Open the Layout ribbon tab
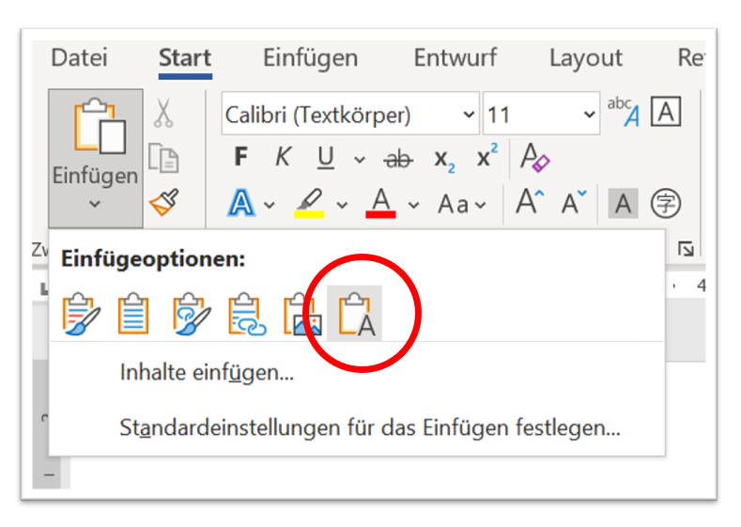The image size is (741, 527). pyautogui.click(x=585, y=58)
